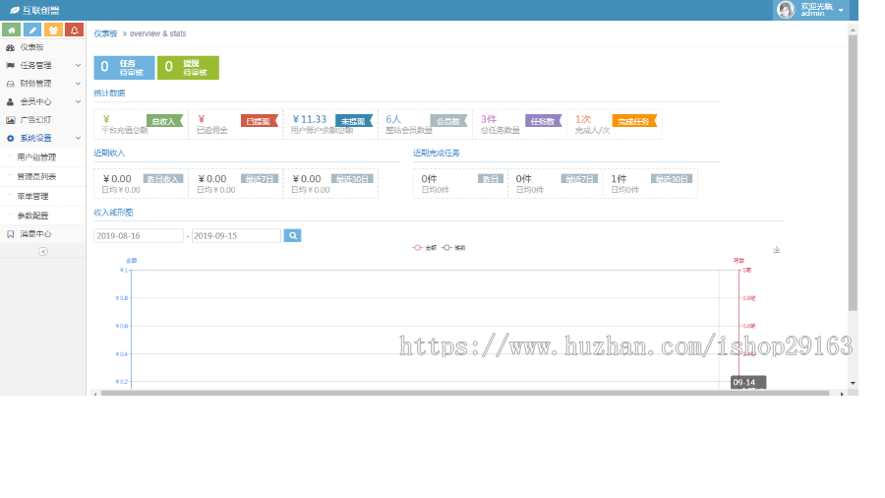This screenshot has height=498, width=885.
Task: Click the 昨日收入 badge
Action: coord(163,179)
